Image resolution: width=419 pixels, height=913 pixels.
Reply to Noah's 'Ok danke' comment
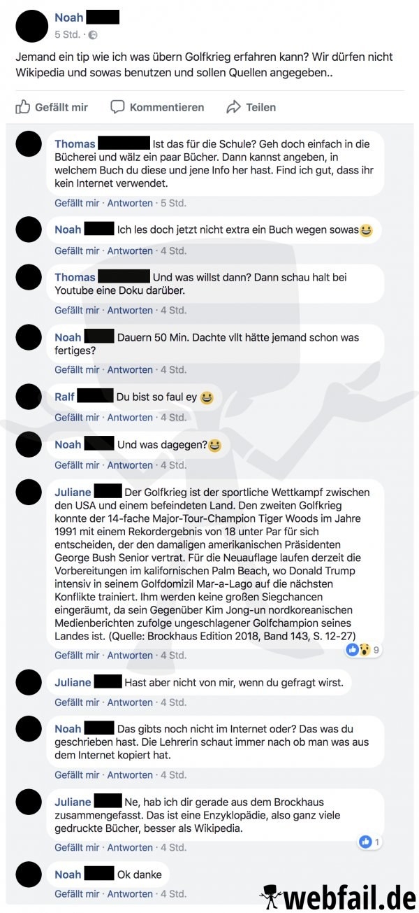click(130, 893)
